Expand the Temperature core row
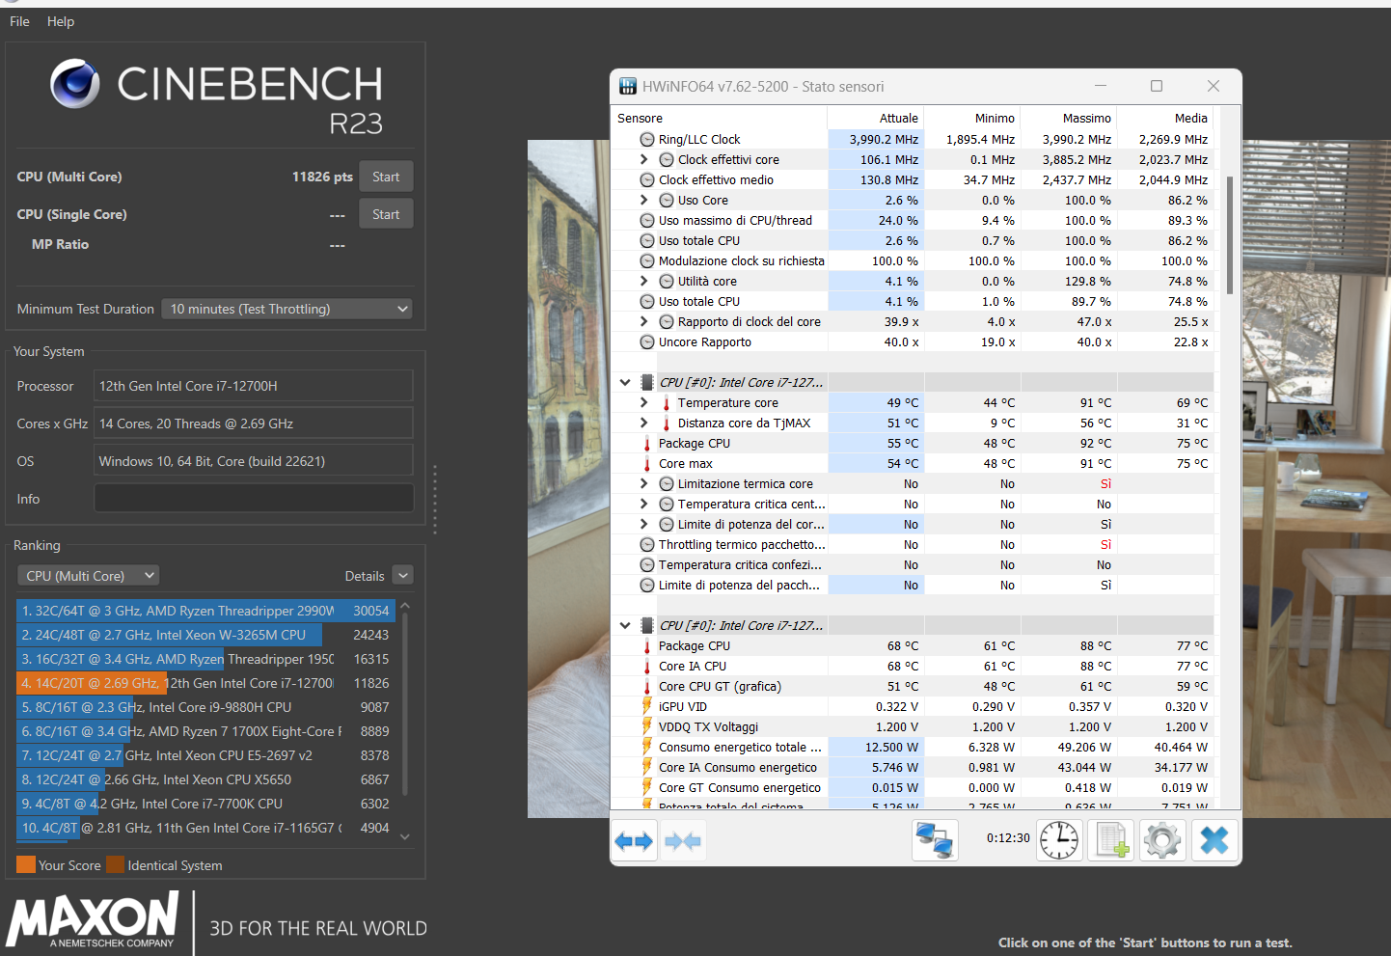The image size is (1391, 956). click(644, 402)
